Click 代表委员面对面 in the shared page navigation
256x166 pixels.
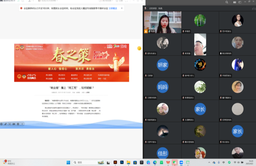(104, 75)
